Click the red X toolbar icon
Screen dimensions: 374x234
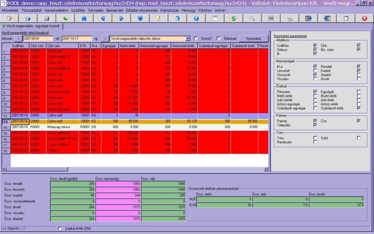[x=364, y=18]
